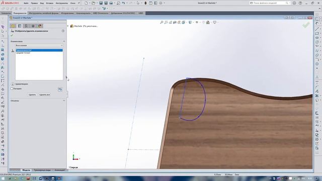Switch to the Трехмерные виды bottom tab

click(x=42, y=170)
